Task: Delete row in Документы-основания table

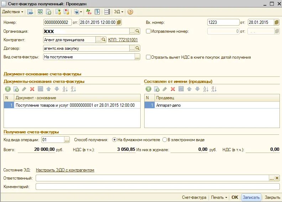Action: [x=32, y=89]
